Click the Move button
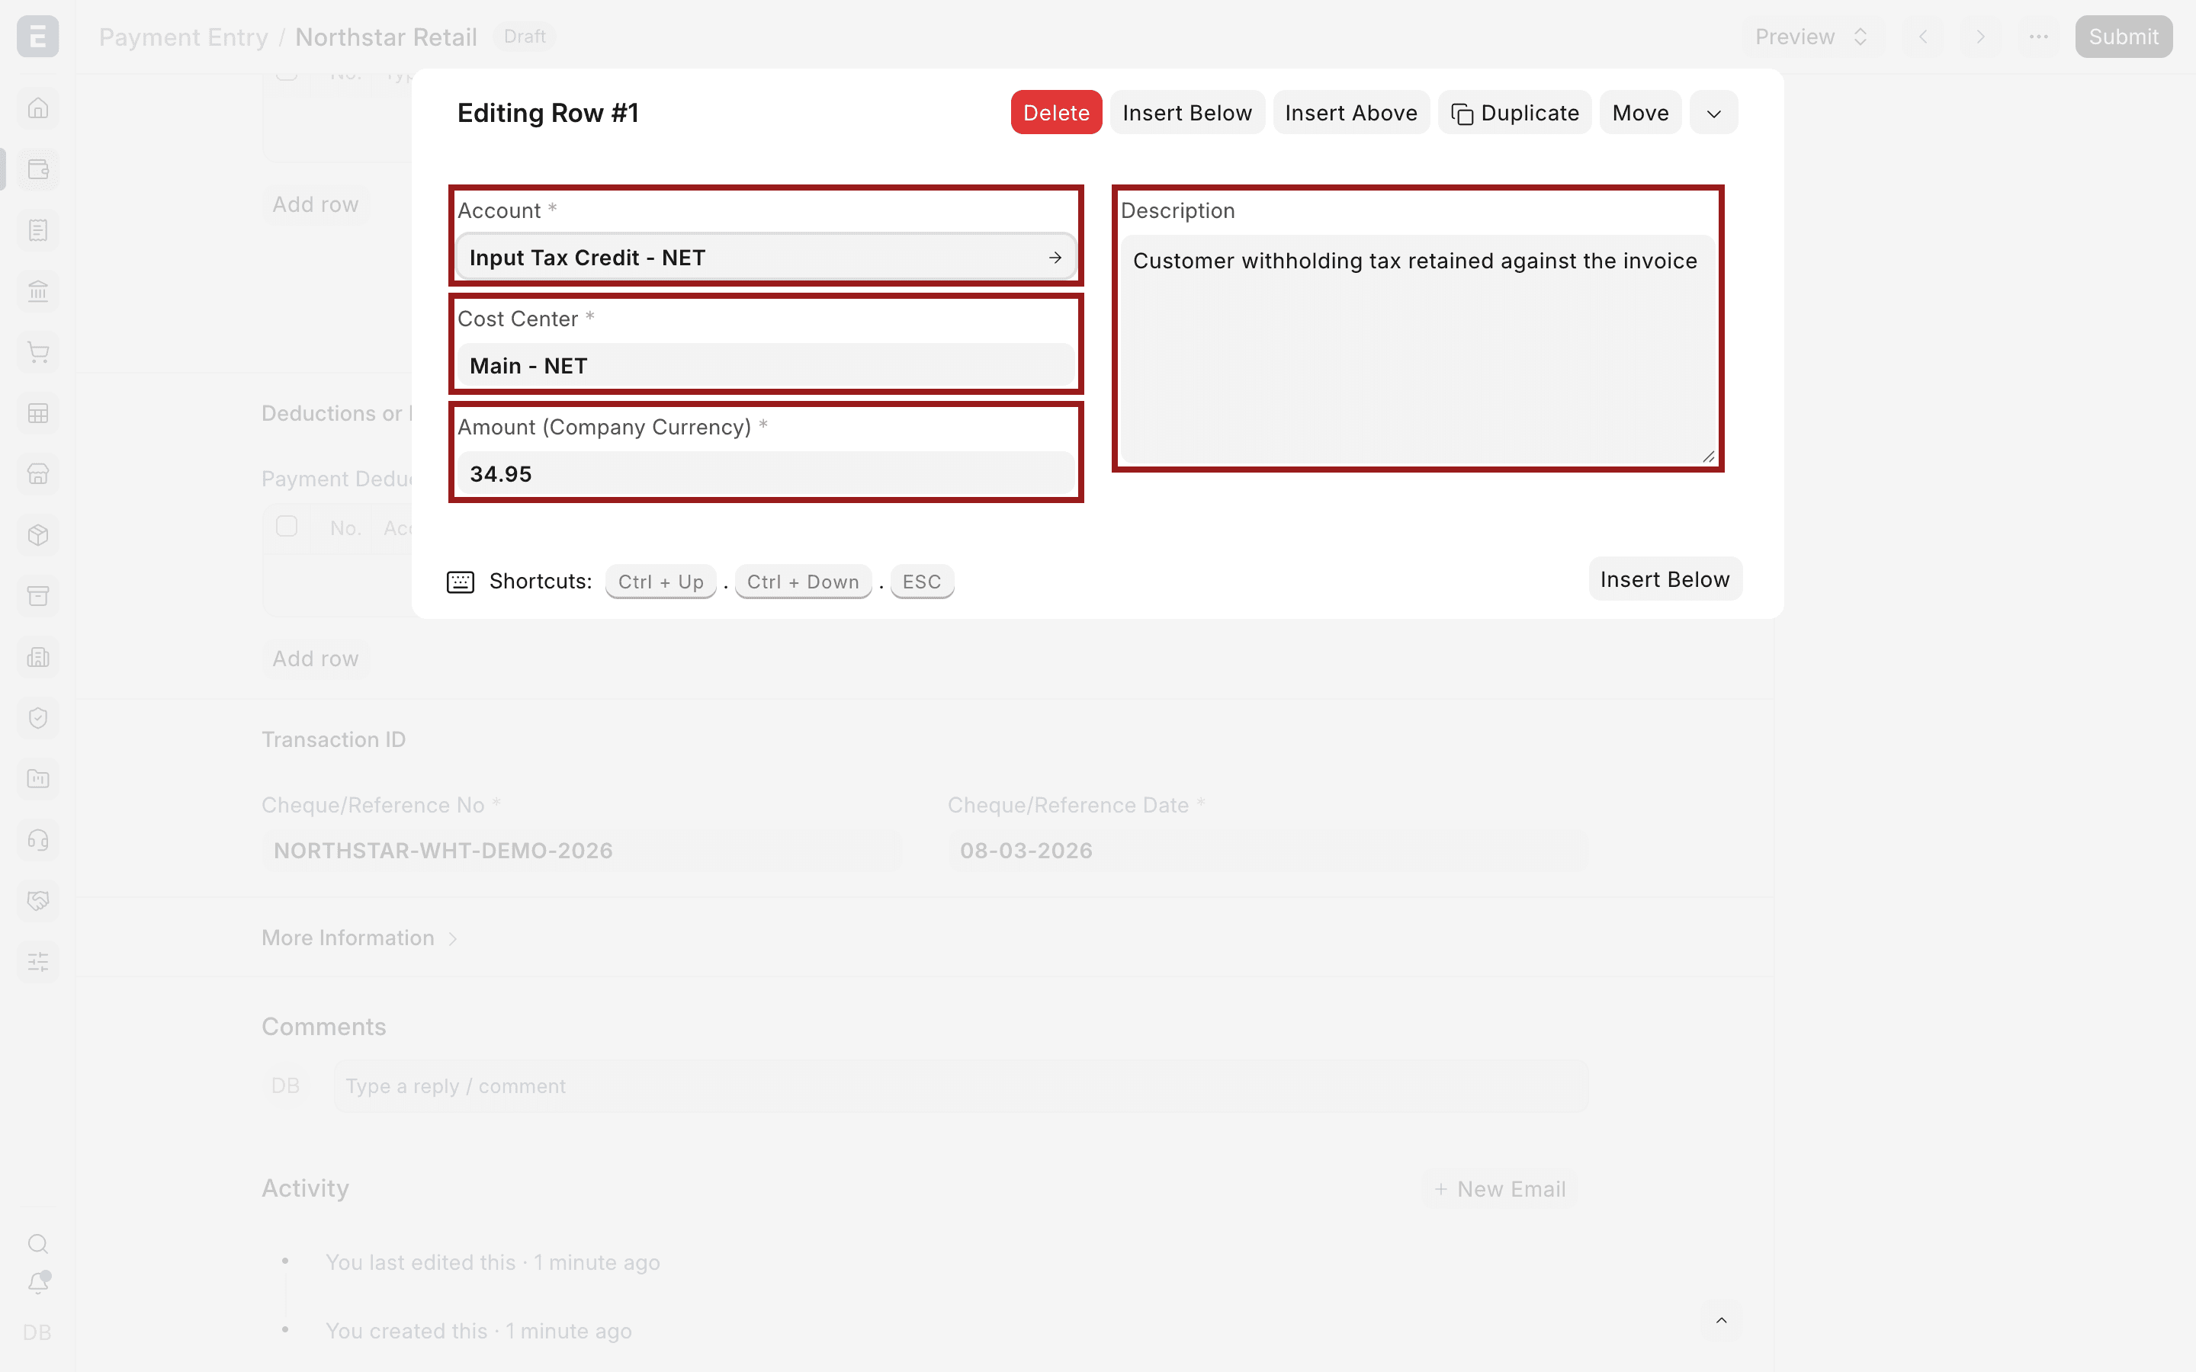This screenshot has height=1372, width=2196. click(1639, 113)
